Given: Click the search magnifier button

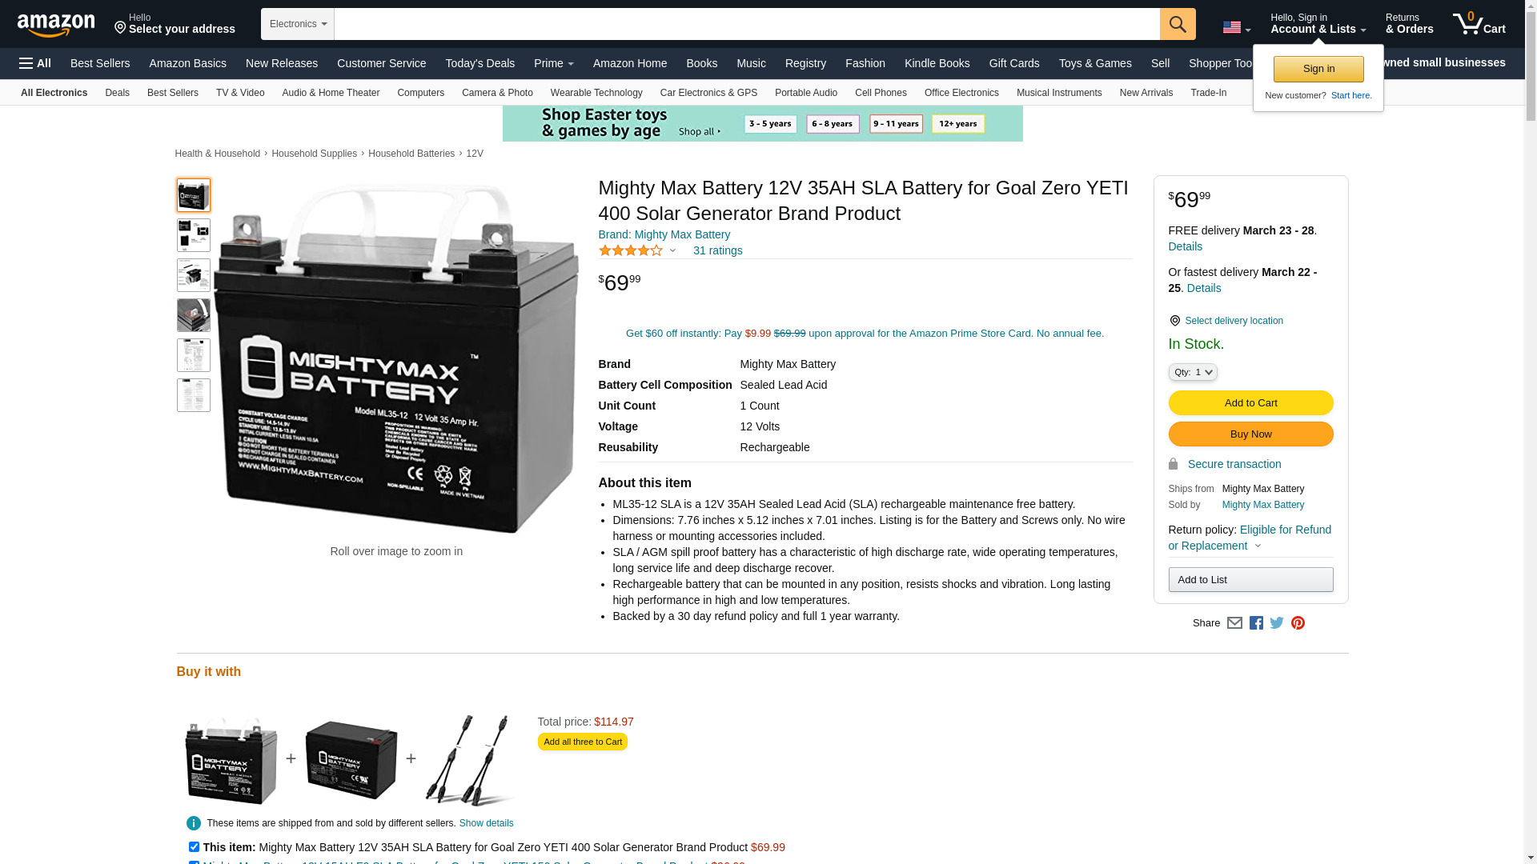Looking at the screenshot, I should coord(1177,24).
